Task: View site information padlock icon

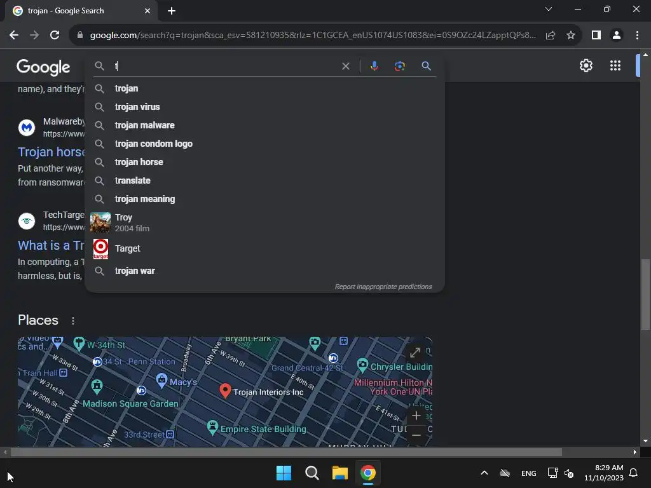Action: (80, 36)
